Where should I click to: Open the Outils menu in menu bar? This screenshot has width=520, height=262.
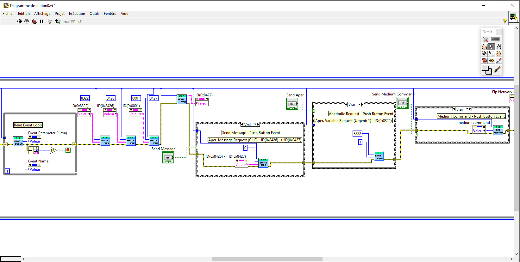coord(94,14)
